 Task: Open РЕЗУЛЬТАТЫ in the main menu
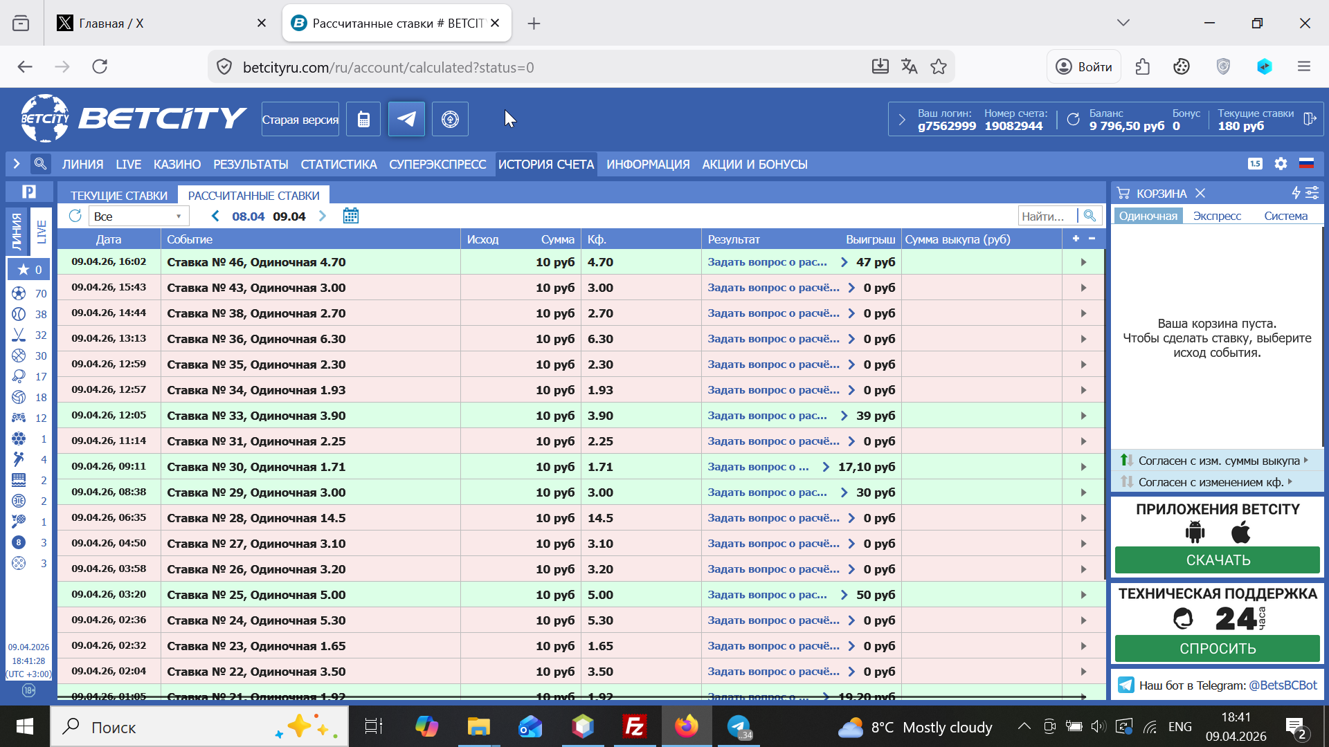point(251,165)
